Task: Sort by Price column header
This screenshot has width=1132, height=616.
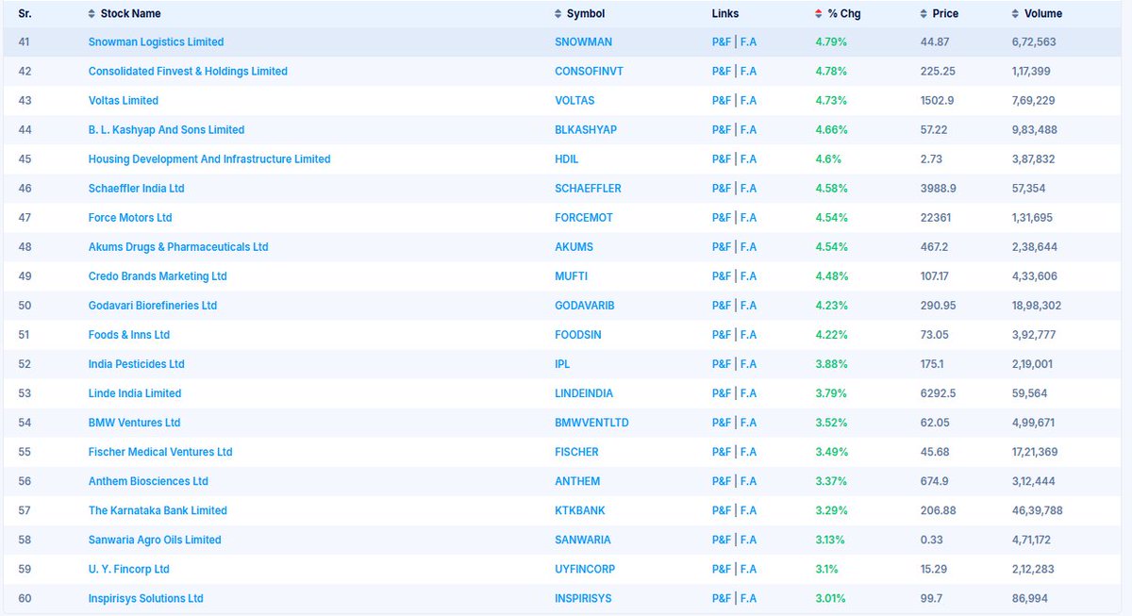Action: point(939,13)
